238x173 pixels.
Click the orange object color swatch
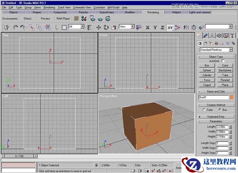(x=231, y=97)
